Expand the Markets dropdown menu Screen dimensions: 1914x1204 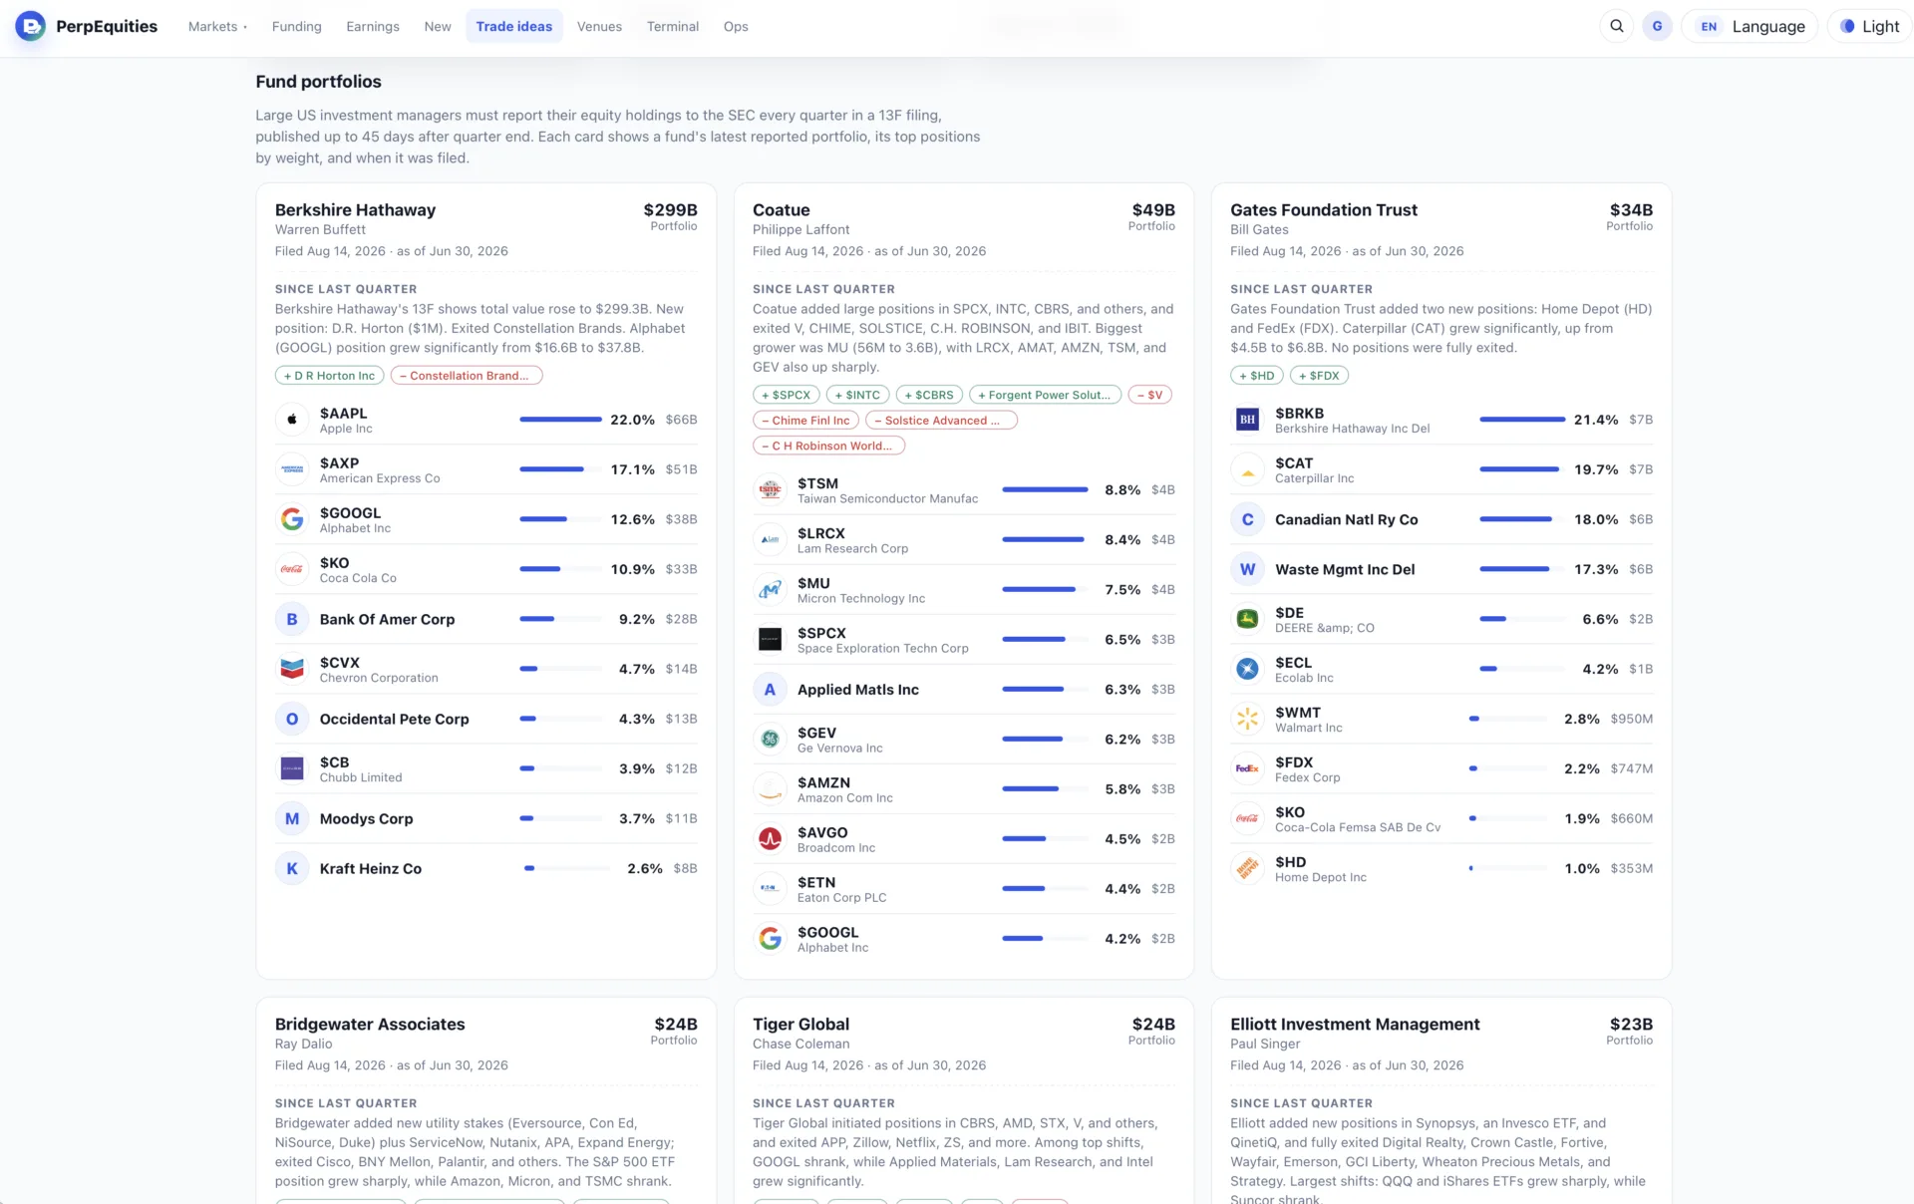[217, 26]
